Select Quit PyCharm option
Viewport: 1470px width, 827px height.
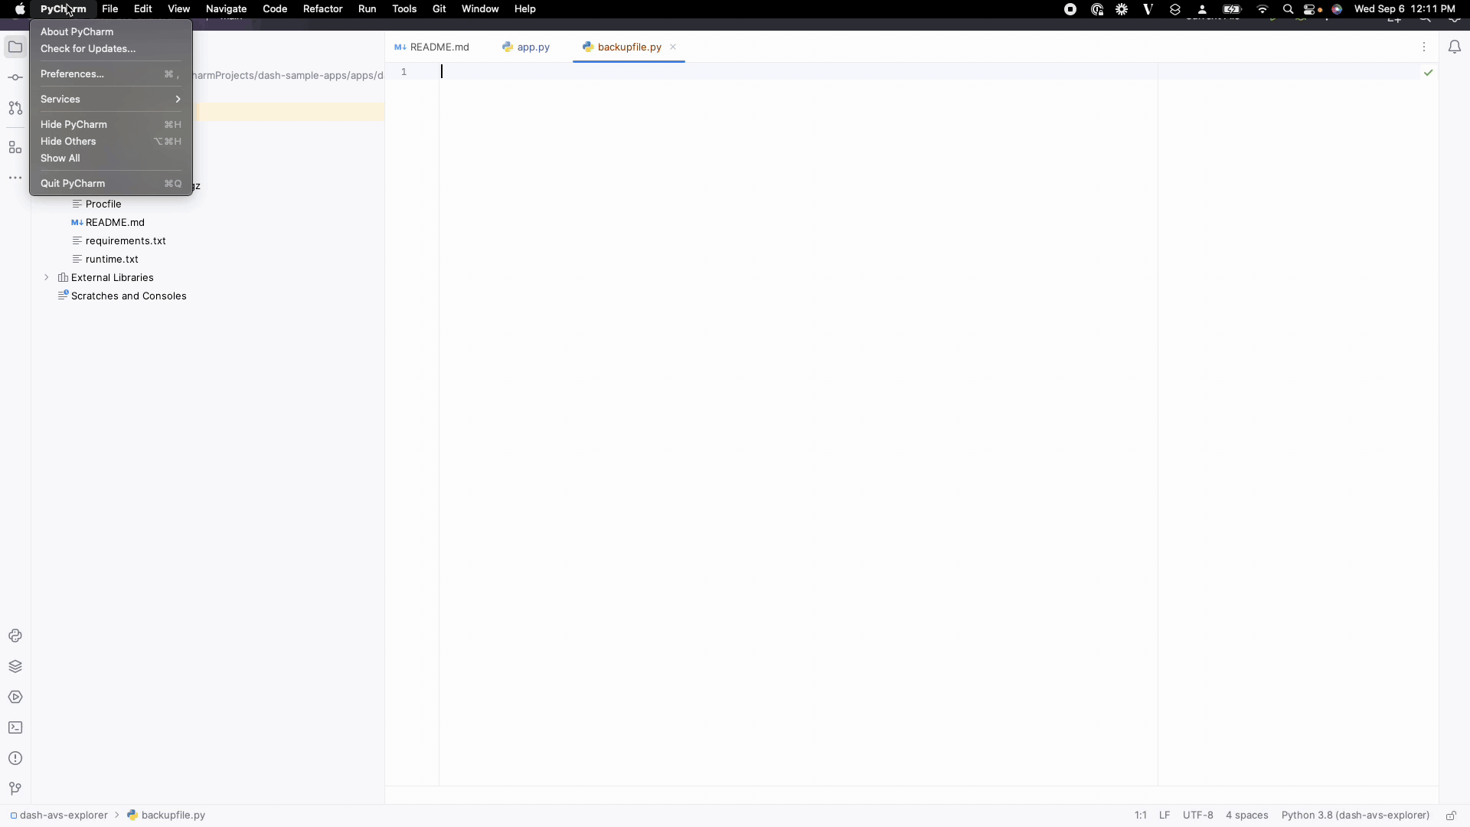pyautogui.click(x=73, y=183)
